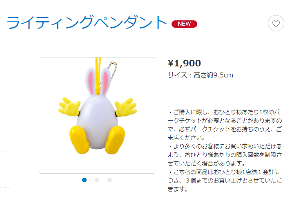Click the pink bunny ears in the photo
Screen dimensions: 292x207
[x=98, y=81]
